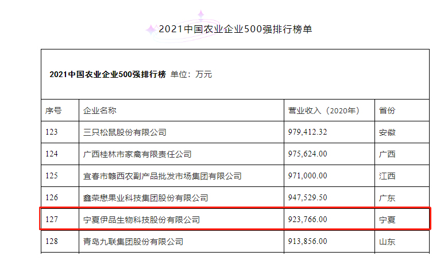This screenshot has width=448, height=275.
Task: Click 宜春市赣西农副产品批发市场集团有限公司 entry
Action: pyautogui.click(x=163, y=176)
